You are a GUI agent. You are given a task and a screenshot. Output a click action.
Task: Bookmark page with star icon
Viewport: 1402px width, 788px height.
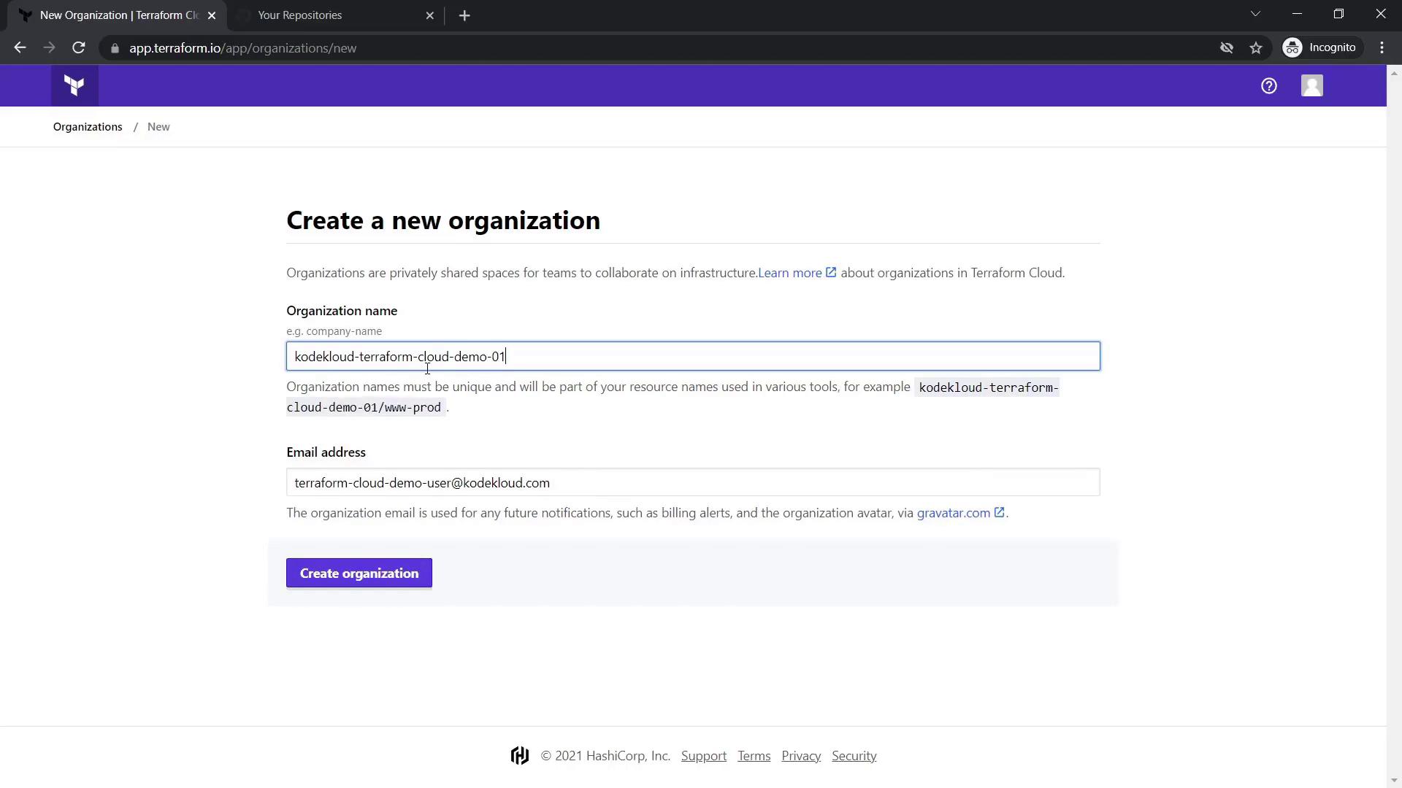click(1256, 48)
